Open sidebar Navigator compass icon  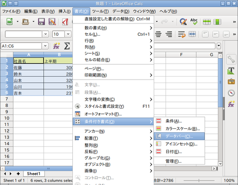[231, 93]
